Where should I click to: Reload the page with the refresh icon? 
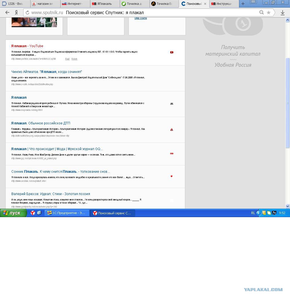[x=27, y=12]
